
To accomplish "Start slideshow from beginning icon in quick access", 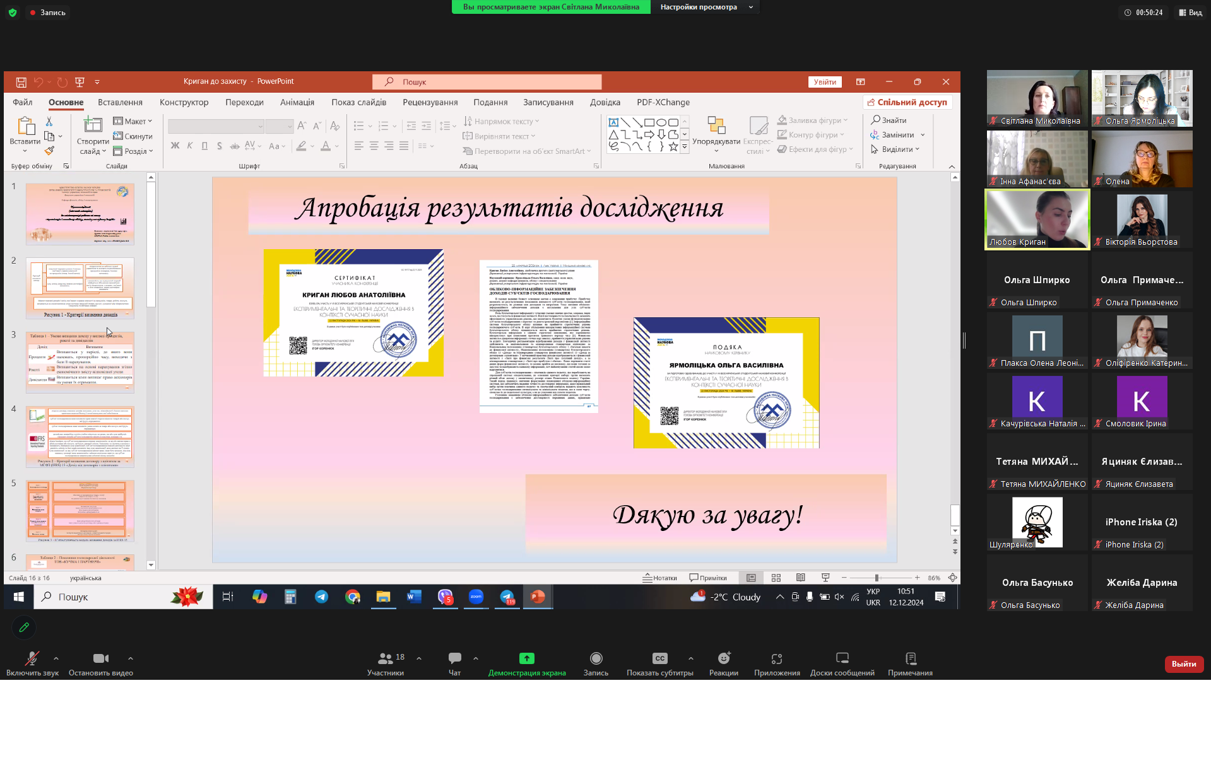I will [80, 82].
